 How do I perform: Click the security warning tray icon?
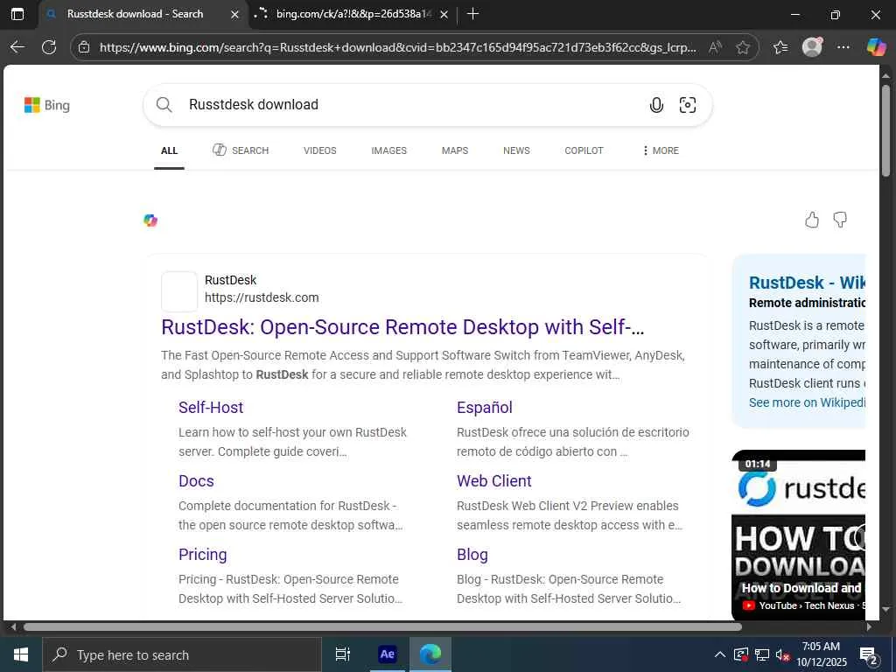click(x=740, y=654)
